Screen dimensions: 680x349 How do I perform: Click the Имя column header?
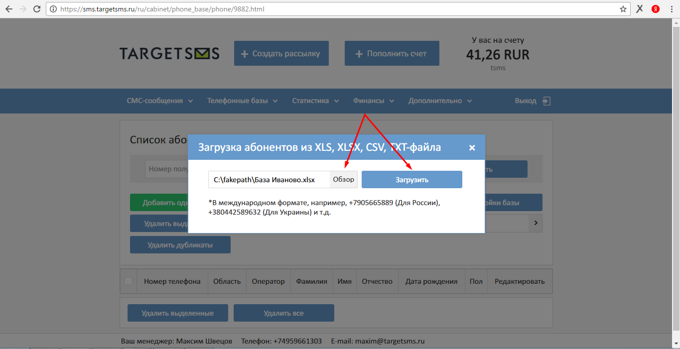click(345, 281)
